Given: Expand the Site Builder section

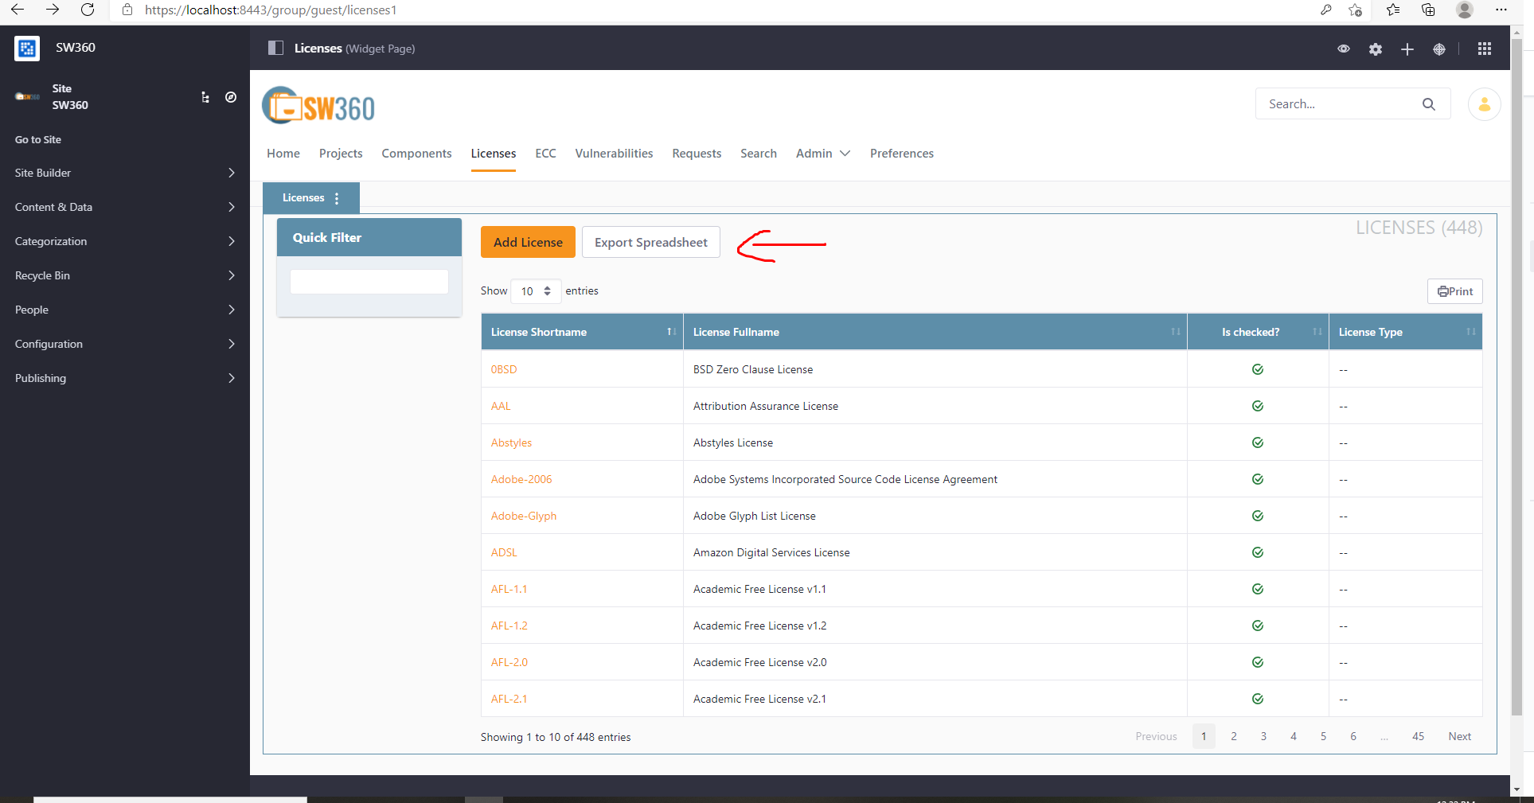Looking at the screenshot, I should [x=125, y=173].
